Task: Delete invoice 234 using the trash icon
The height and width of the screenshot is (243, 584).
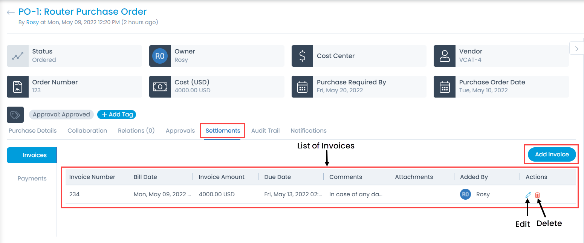Action: pos(538,194)
